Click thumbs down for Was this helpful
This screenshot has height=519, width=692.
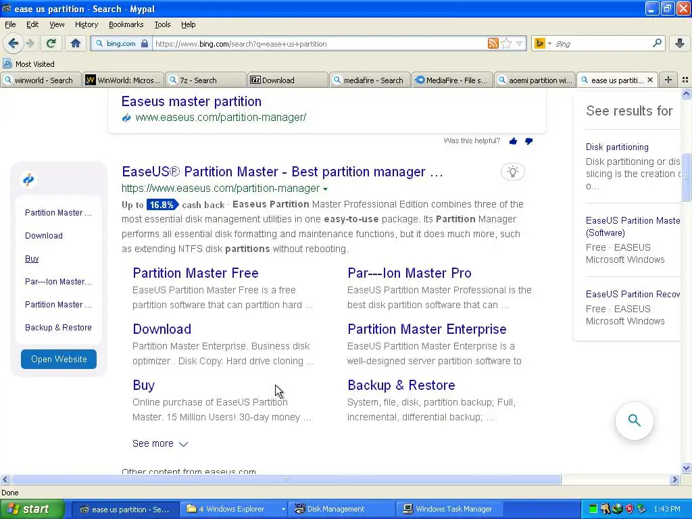(528, 141)
